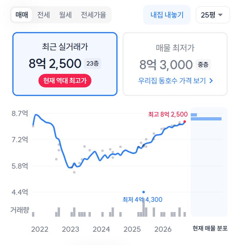Screen dimensions: 240x245
Task: Select the 매매 tab
Action: pos(22,15)
